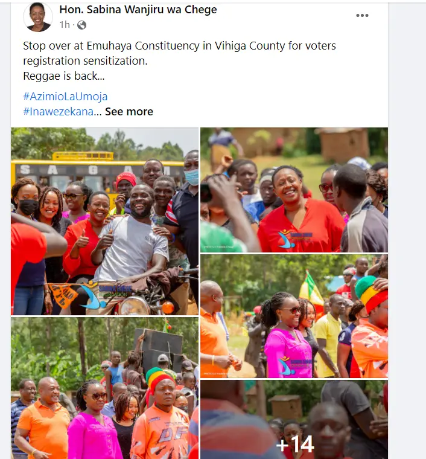Open the Hon. Sabina Wanjiru wa Chege page
Viewport: 426px width, 459px height.
click(x=138, y=10)
